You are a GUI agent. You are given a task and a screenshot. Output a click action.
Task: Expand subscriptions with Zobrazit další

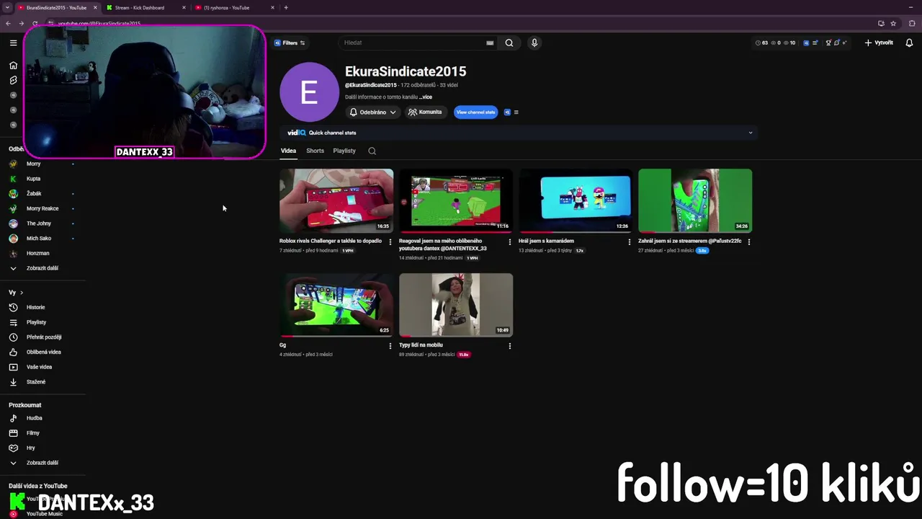point(43,268)
